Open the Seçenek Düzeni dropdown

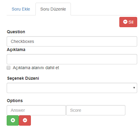tap(72, 88)
